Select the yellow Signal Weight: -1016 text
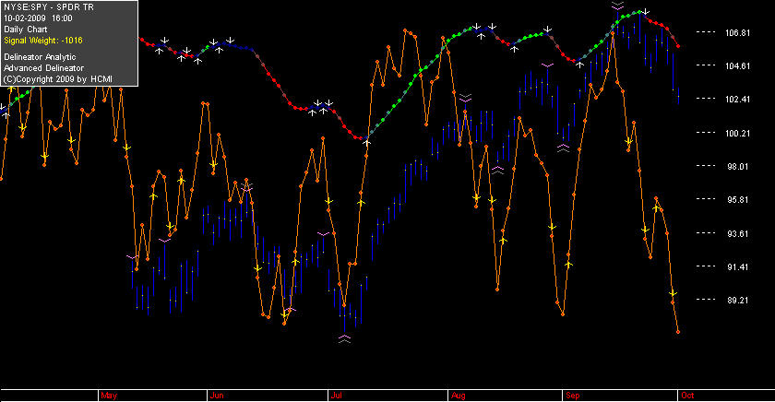The width and height of the screenshot is (775, 402). [x=43, y=41]
